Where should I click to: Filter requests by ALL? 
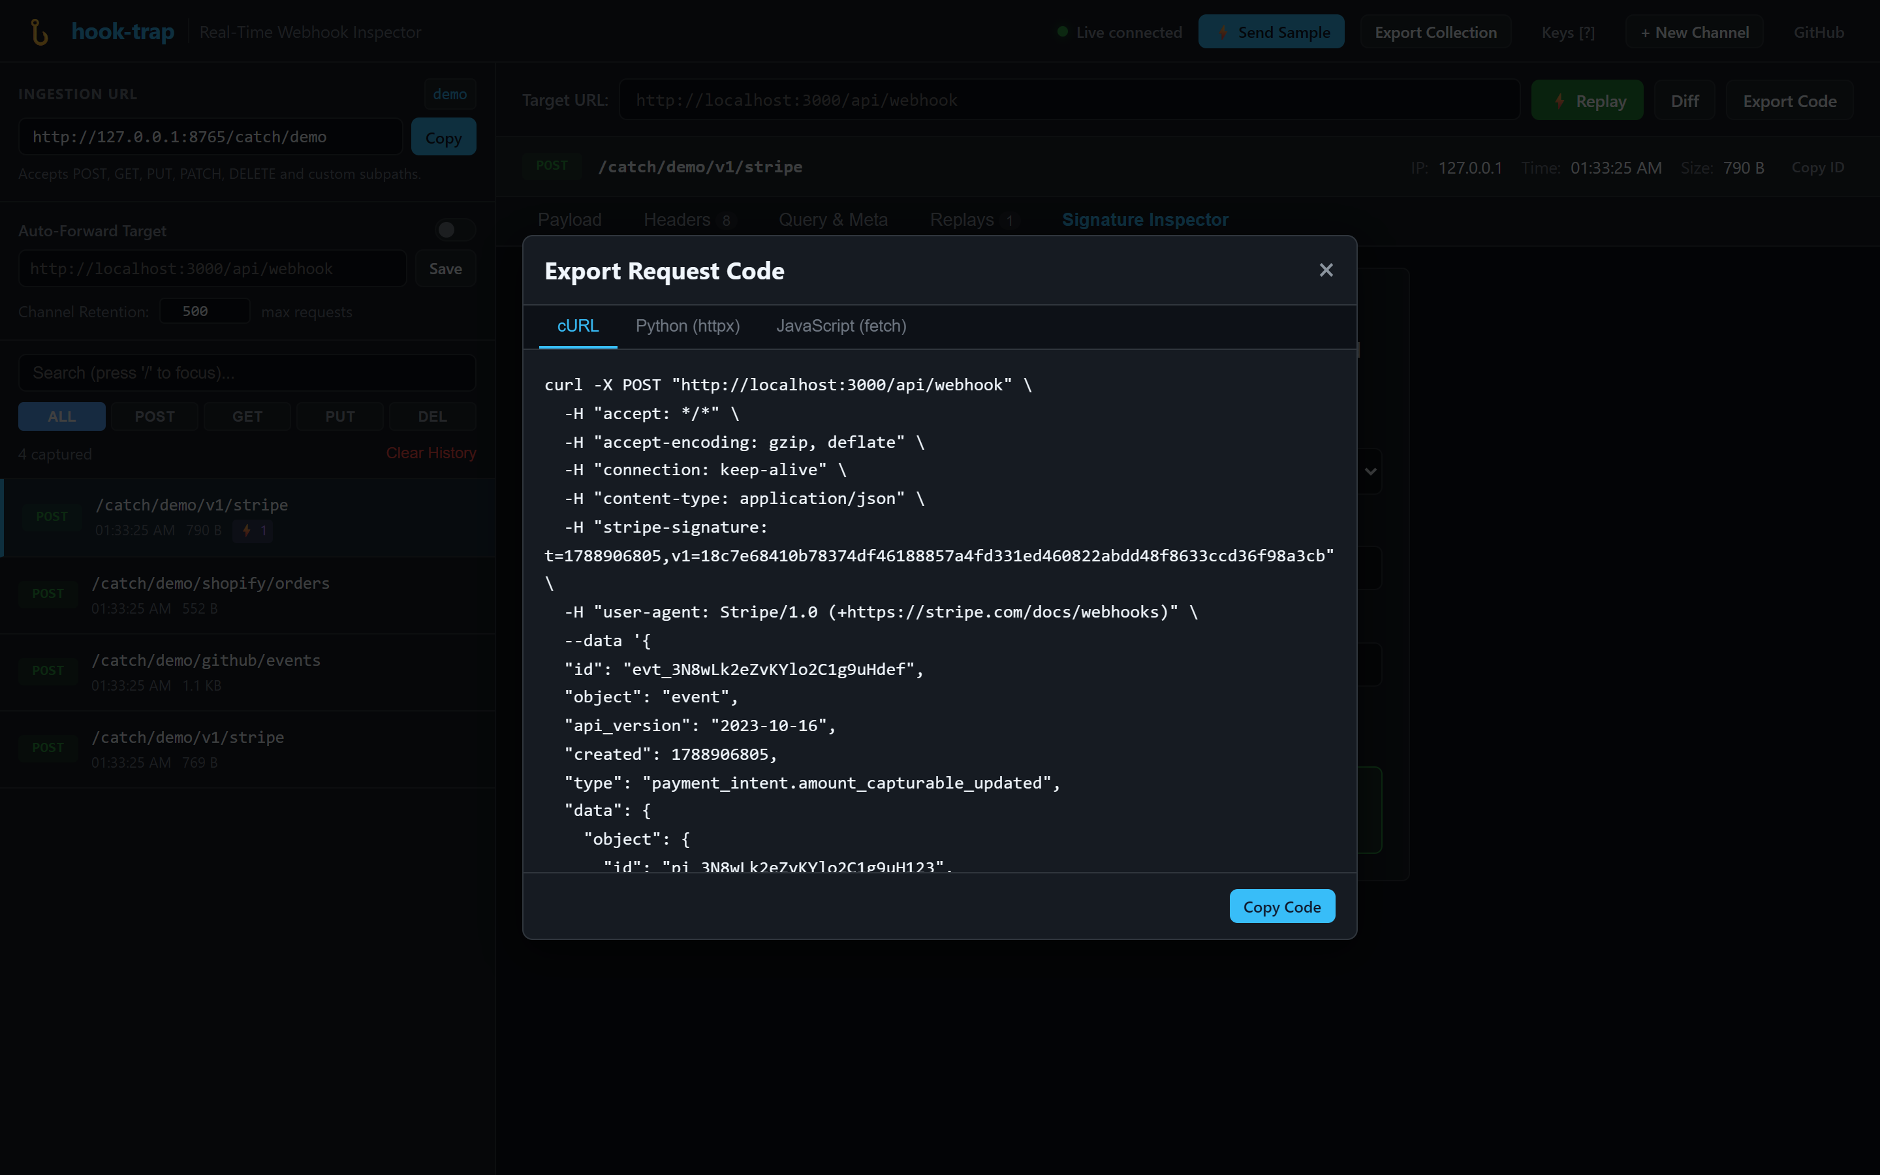point(61,416)
